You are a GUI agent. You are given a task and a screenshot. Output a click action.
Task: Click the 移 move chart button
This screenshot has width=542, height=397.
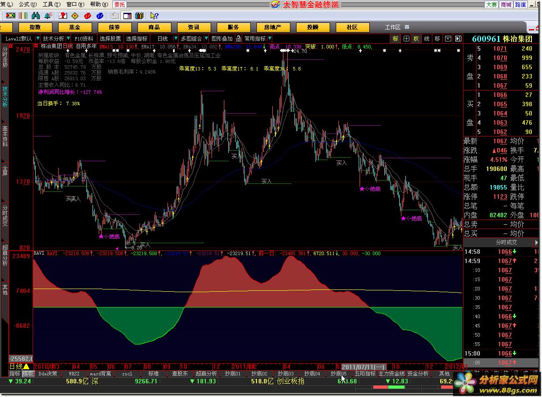coord(437,38)
